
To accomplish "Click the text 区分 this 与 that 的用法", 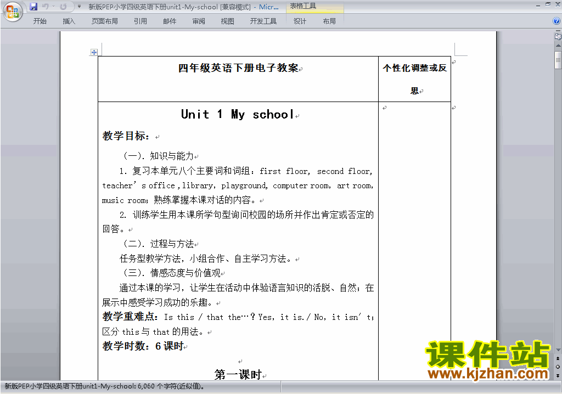I will coord(150,331).
